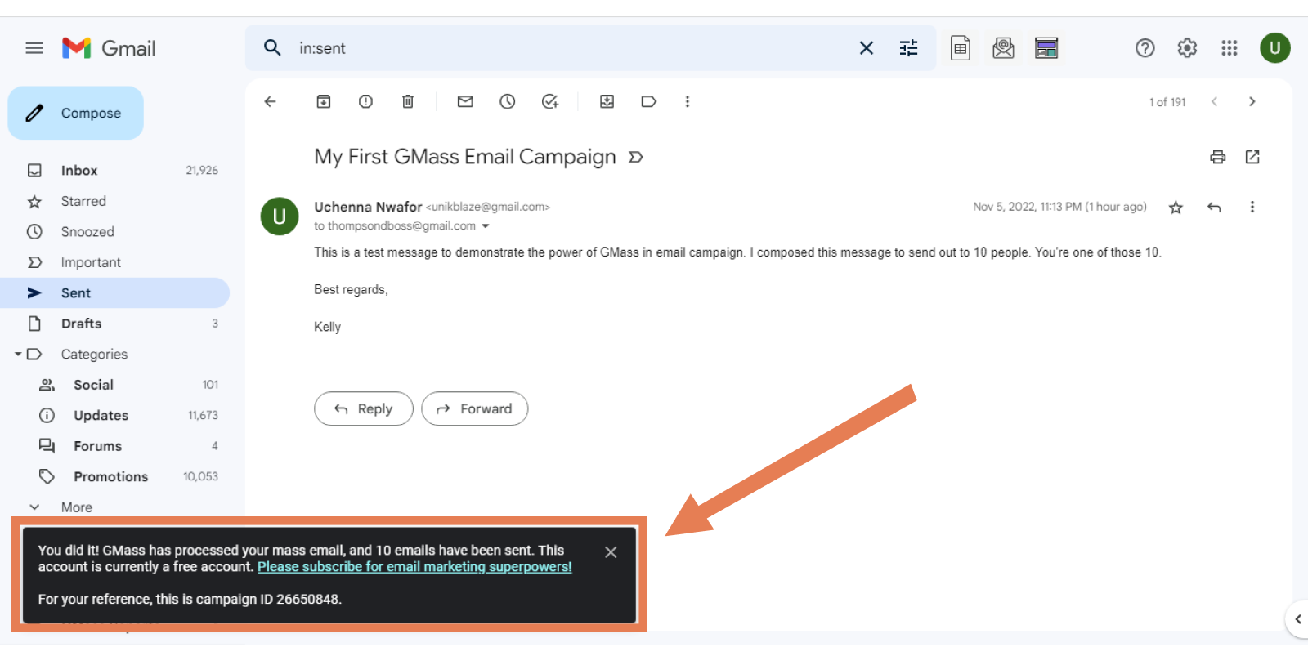Viewport: 1308px width, 665px height.
Task: Select the Sent folder
Action: pyautogui.click(x=115, y=292)
